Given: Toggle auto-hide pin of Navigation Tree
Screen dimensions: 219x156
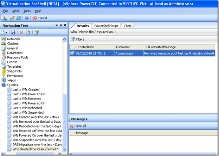Looking at the screenshot, I should [x=60, y=25].
